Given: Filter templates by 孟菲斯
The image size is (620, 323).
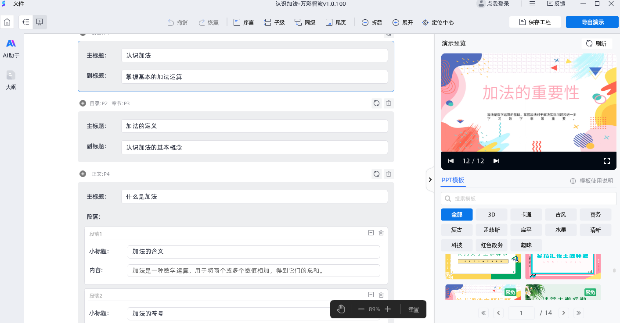Looking at the screenshot, I should 491,230.
